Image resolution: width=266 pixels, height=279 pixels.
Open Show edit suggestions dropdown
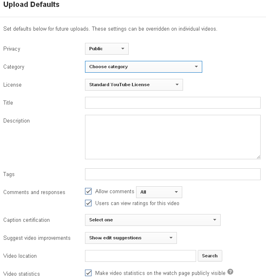tap(131, 238)
